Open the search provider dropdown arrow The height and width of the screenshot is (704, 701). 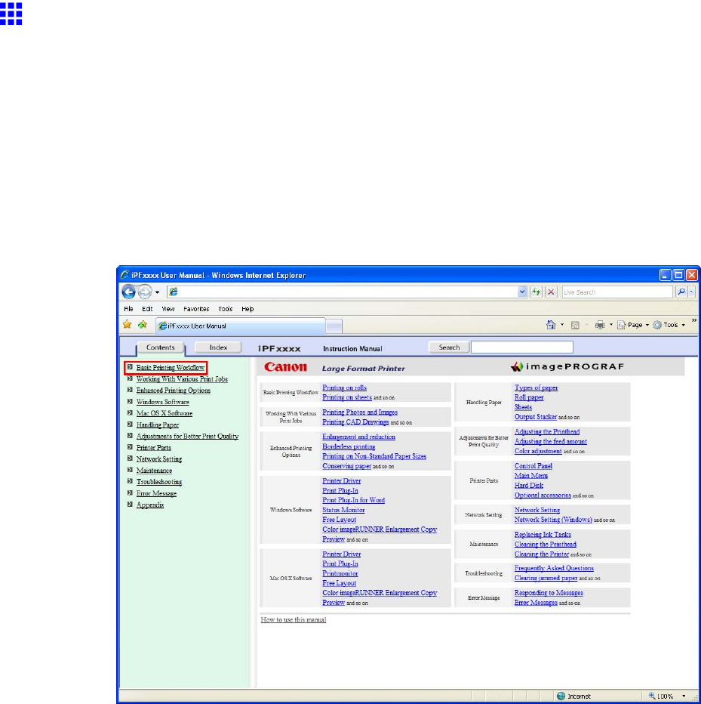692,292
